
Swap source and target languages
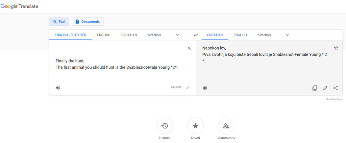click(196, 35)
